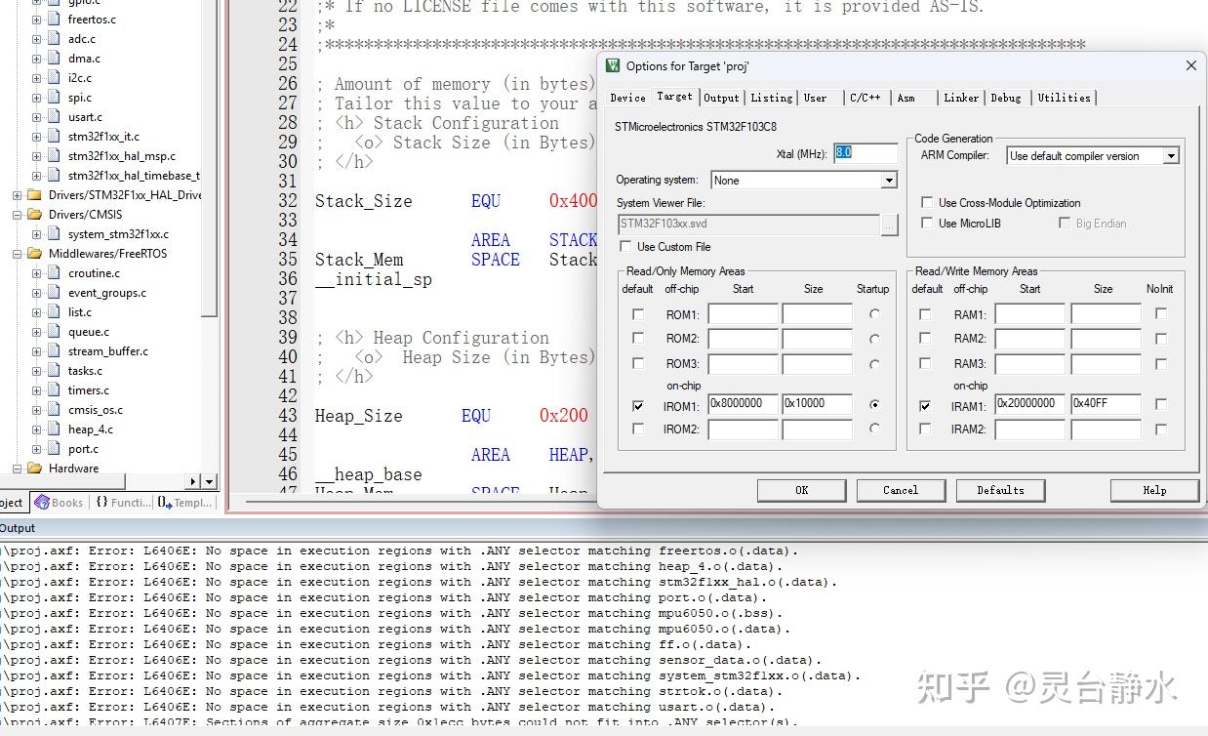Click the IROM1 Size field

click(x=817, y=404)
